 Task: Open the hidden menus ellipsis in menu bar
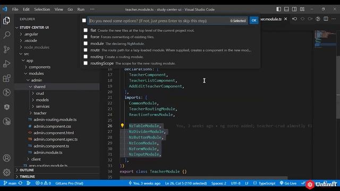(x=92, y=10)
